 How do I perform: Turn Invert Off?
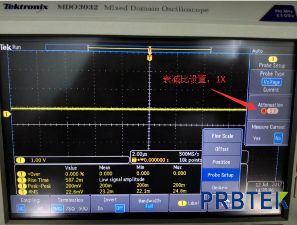(120, 208)
